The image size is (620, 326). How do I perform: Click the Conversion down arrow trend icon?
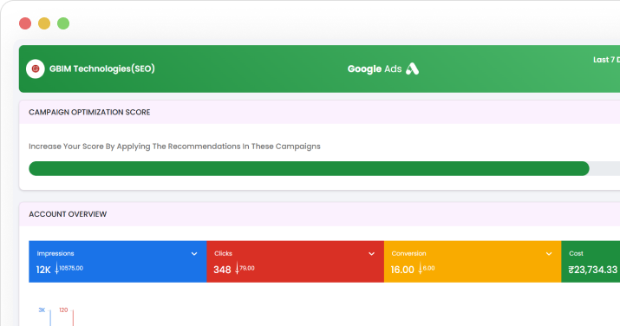tap(421, 269)
